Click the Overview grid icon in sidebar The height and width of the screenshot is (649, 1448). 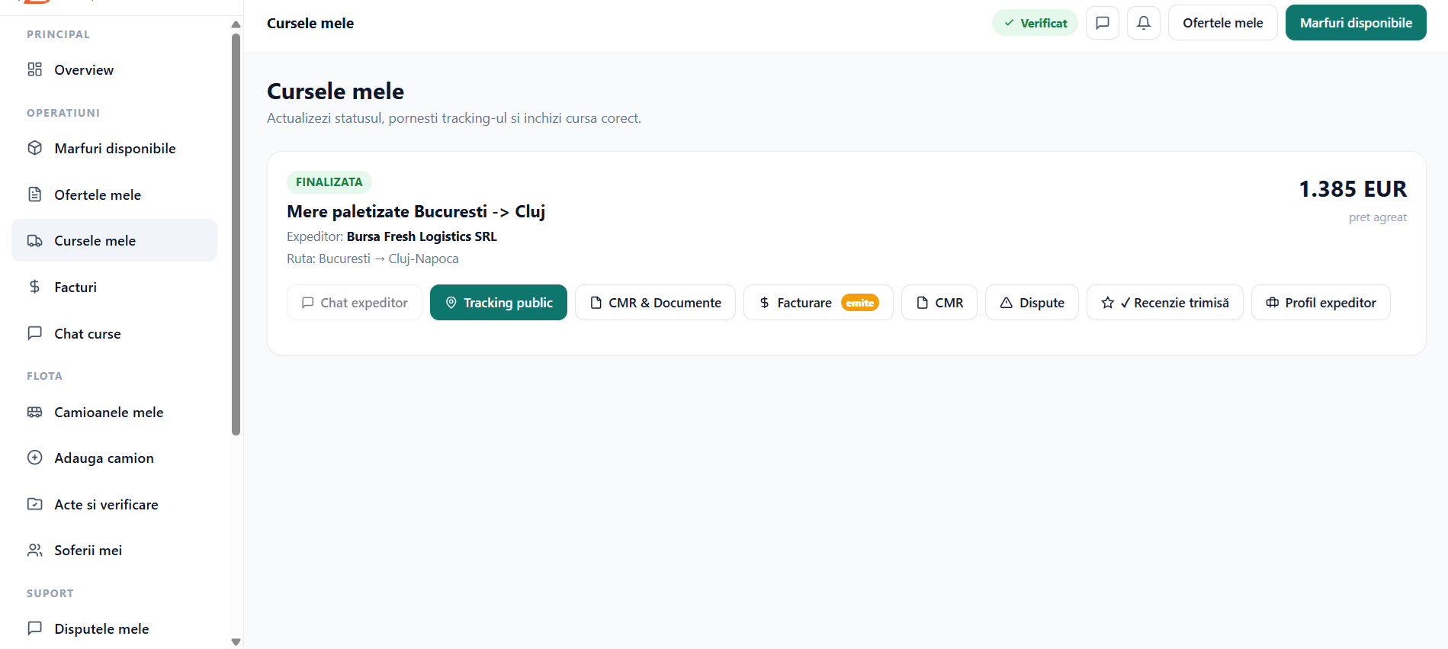[35, 69]
